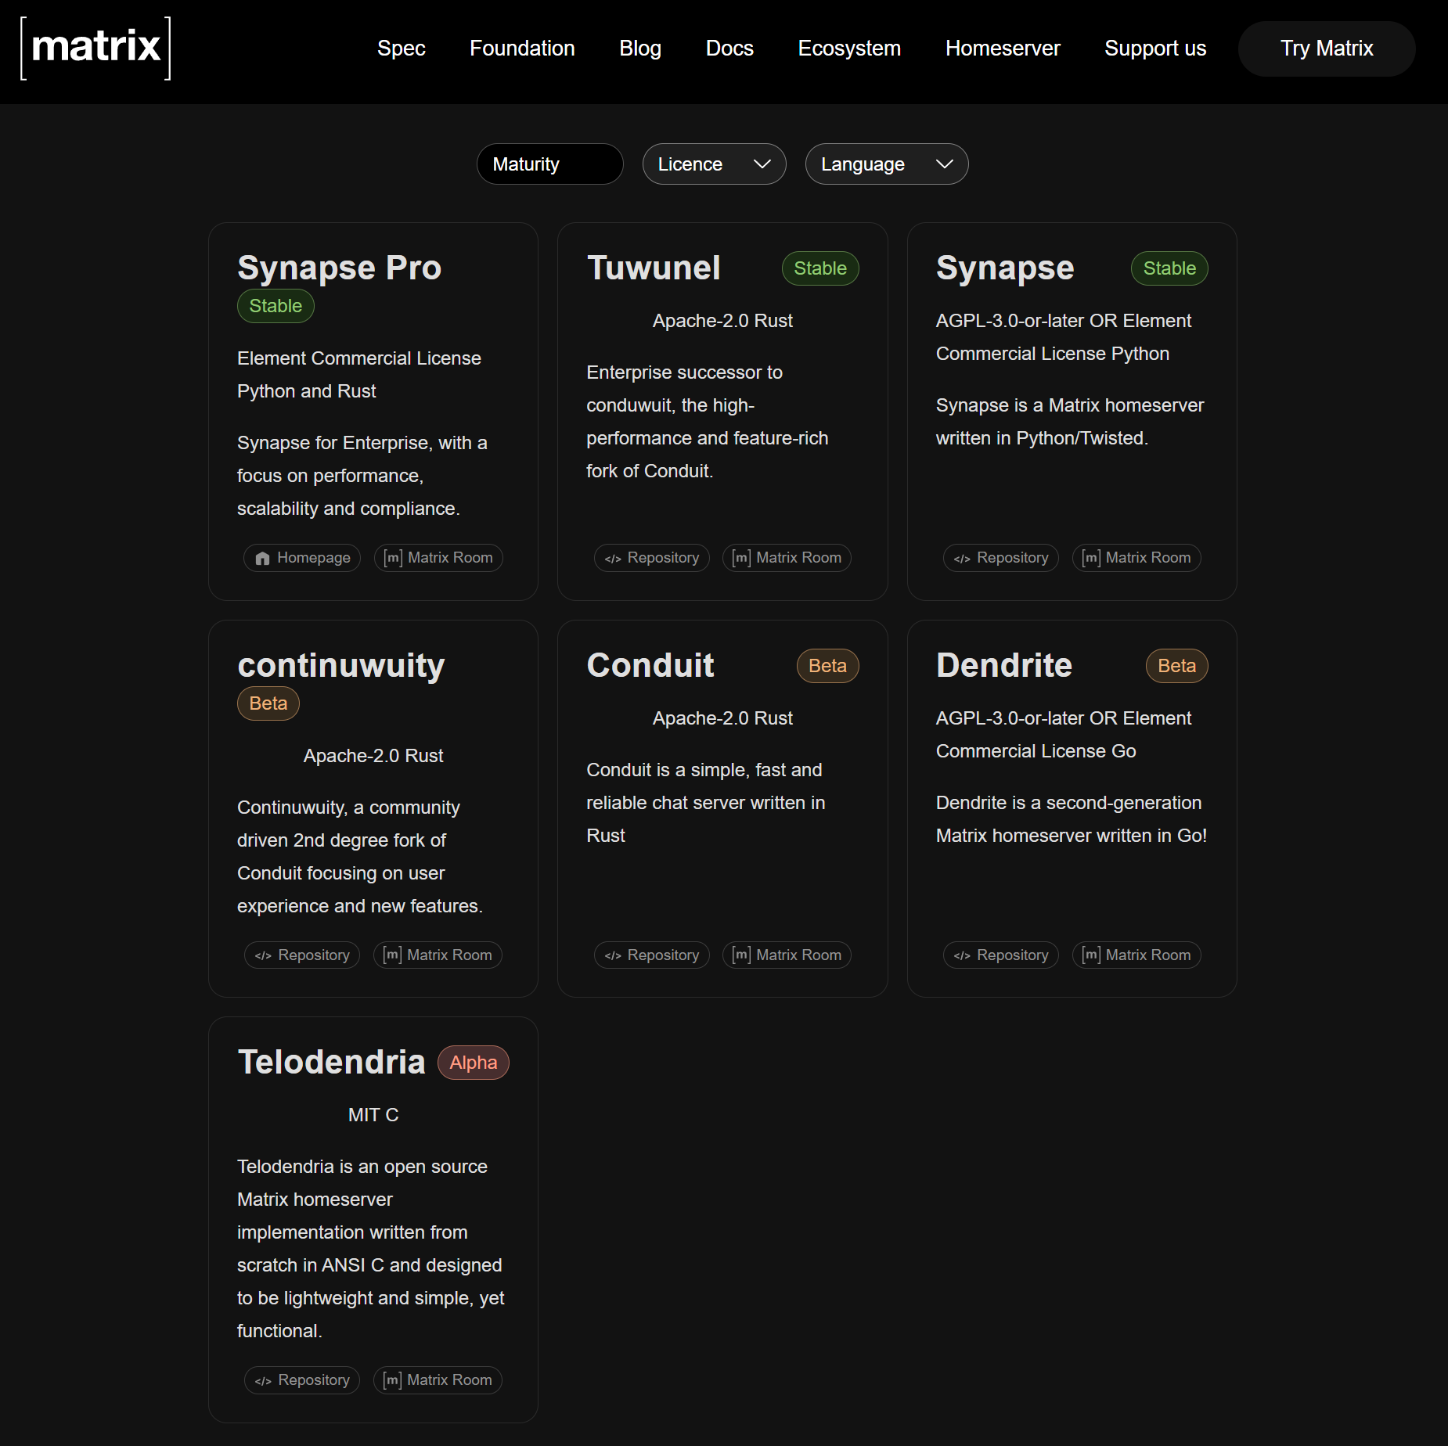Open the Support us link

[x=1155, y=49]
